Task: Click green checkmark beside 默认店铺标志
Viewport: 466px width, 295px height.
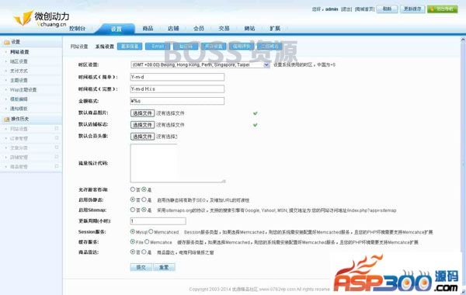Action: click(x=255, y=125)
